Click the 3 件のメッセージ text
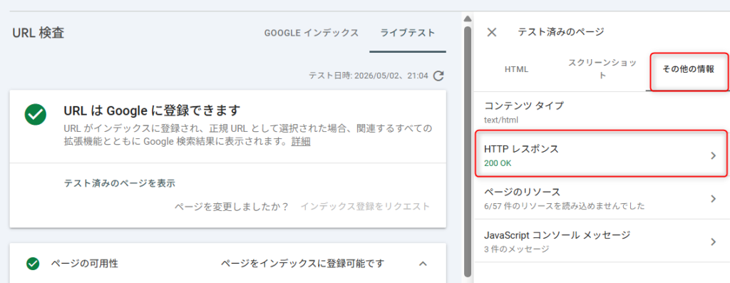The width and height of the screenshot is (730, 283). [x=517, y=249]
